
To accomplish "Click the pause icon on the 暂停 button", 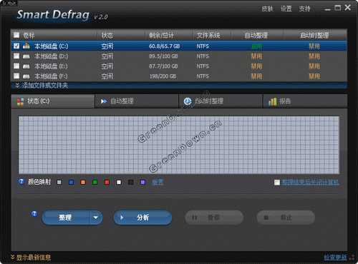I will click(195, 218).
